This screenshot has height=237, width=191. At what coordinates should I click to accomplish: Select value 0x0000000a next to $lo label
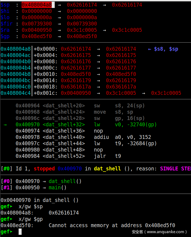[37, 18]
